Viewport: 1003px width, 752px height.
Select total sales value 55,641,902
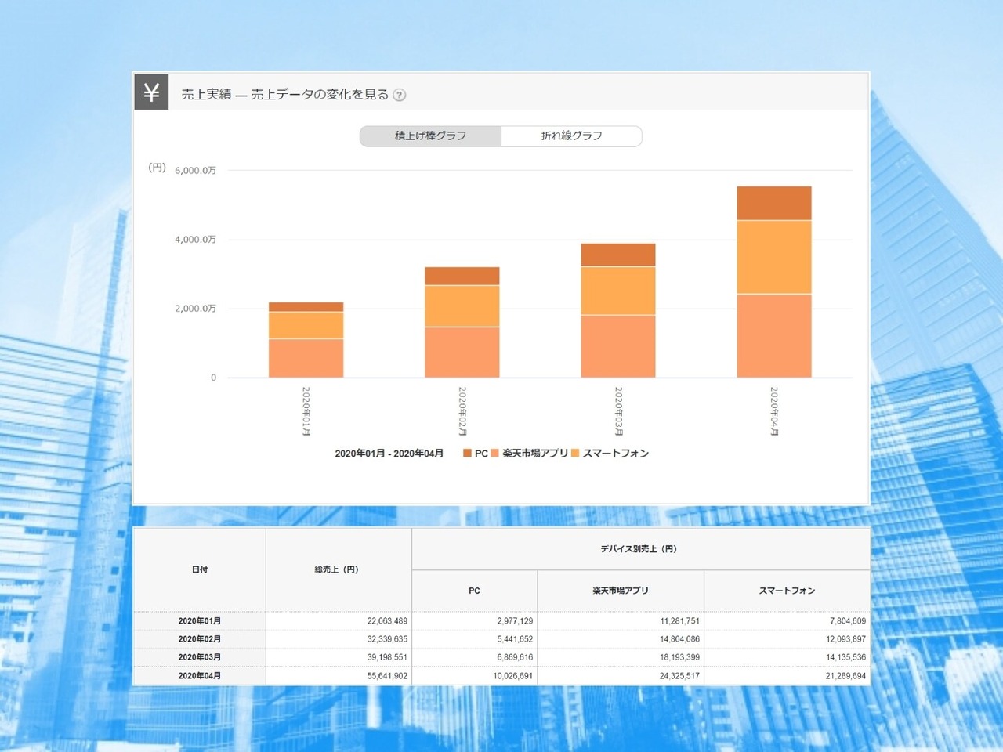[x=387, y=675]
